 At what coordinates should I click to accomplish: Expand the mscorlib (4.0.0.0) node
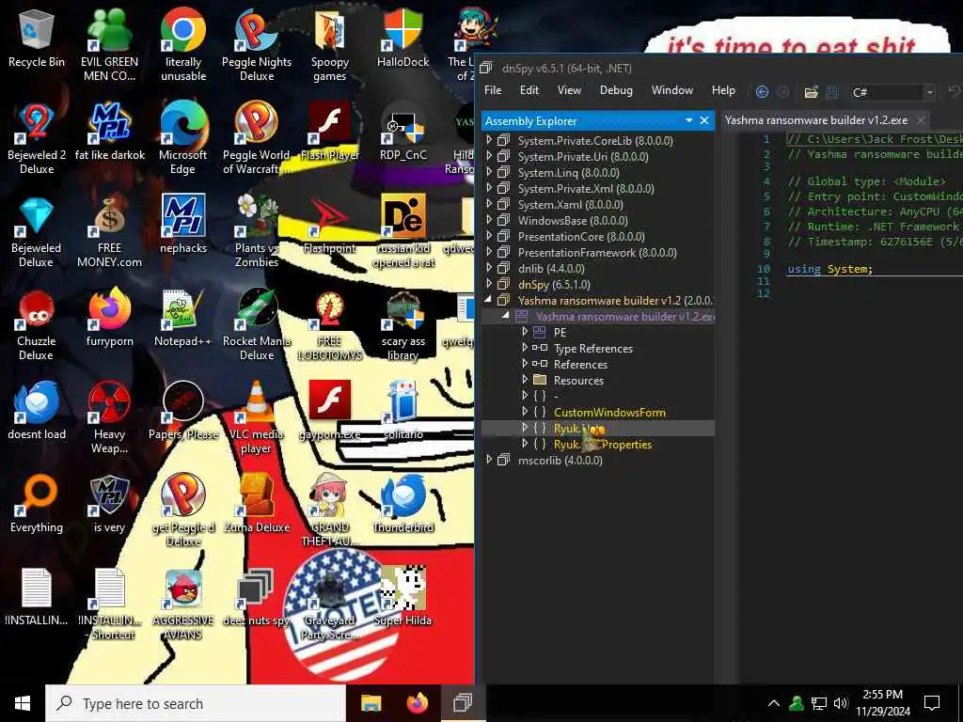[x=489, y=460]
